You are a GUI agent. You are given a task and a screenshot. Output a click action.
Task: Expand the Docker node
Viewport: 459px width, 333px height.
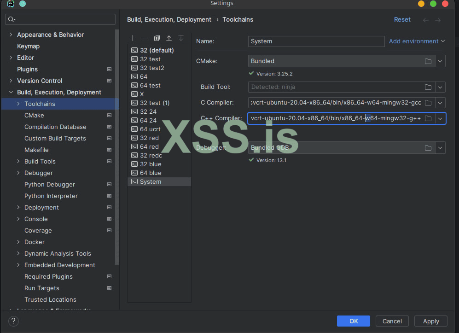coord(18,242)
